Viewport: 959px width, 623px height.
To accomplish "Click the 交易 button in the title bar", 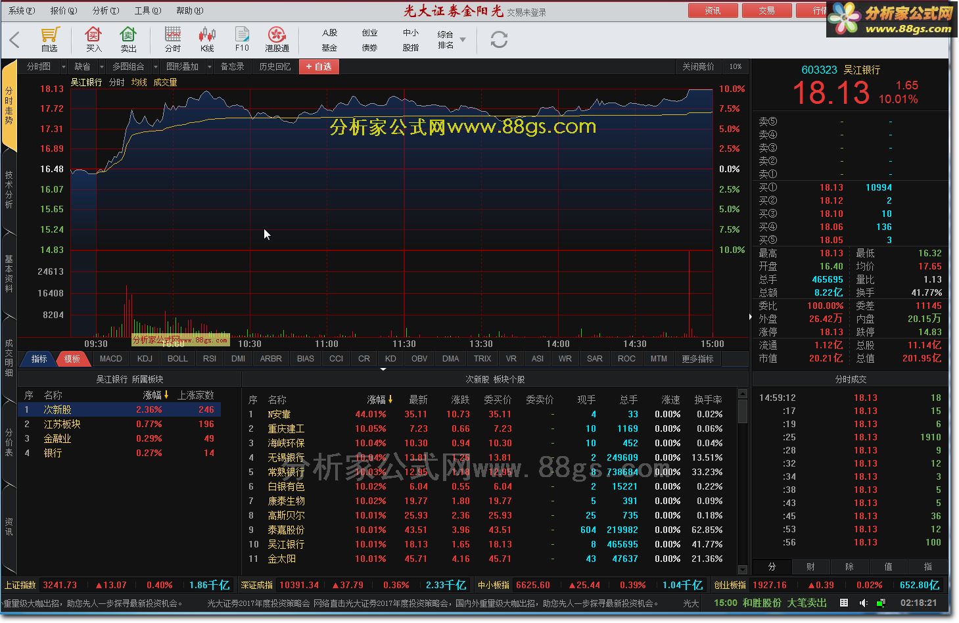I will (766, 11).
